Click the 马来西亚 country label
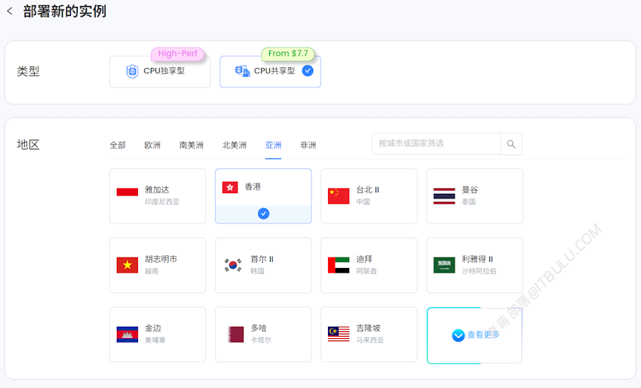This screenshot has height=388, width=641. (x=370, y=340)
